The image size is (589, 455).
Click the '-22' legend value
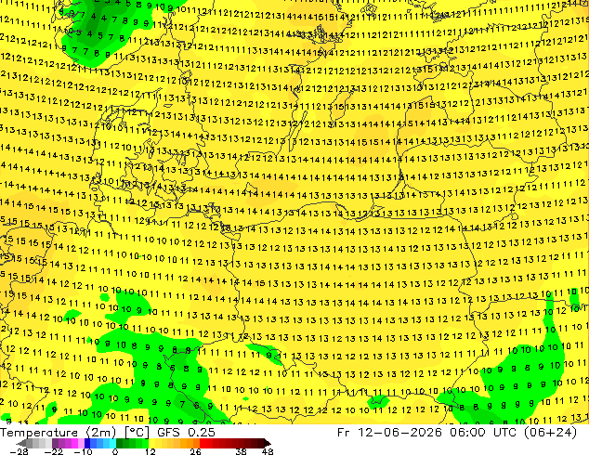coord(53,451)
